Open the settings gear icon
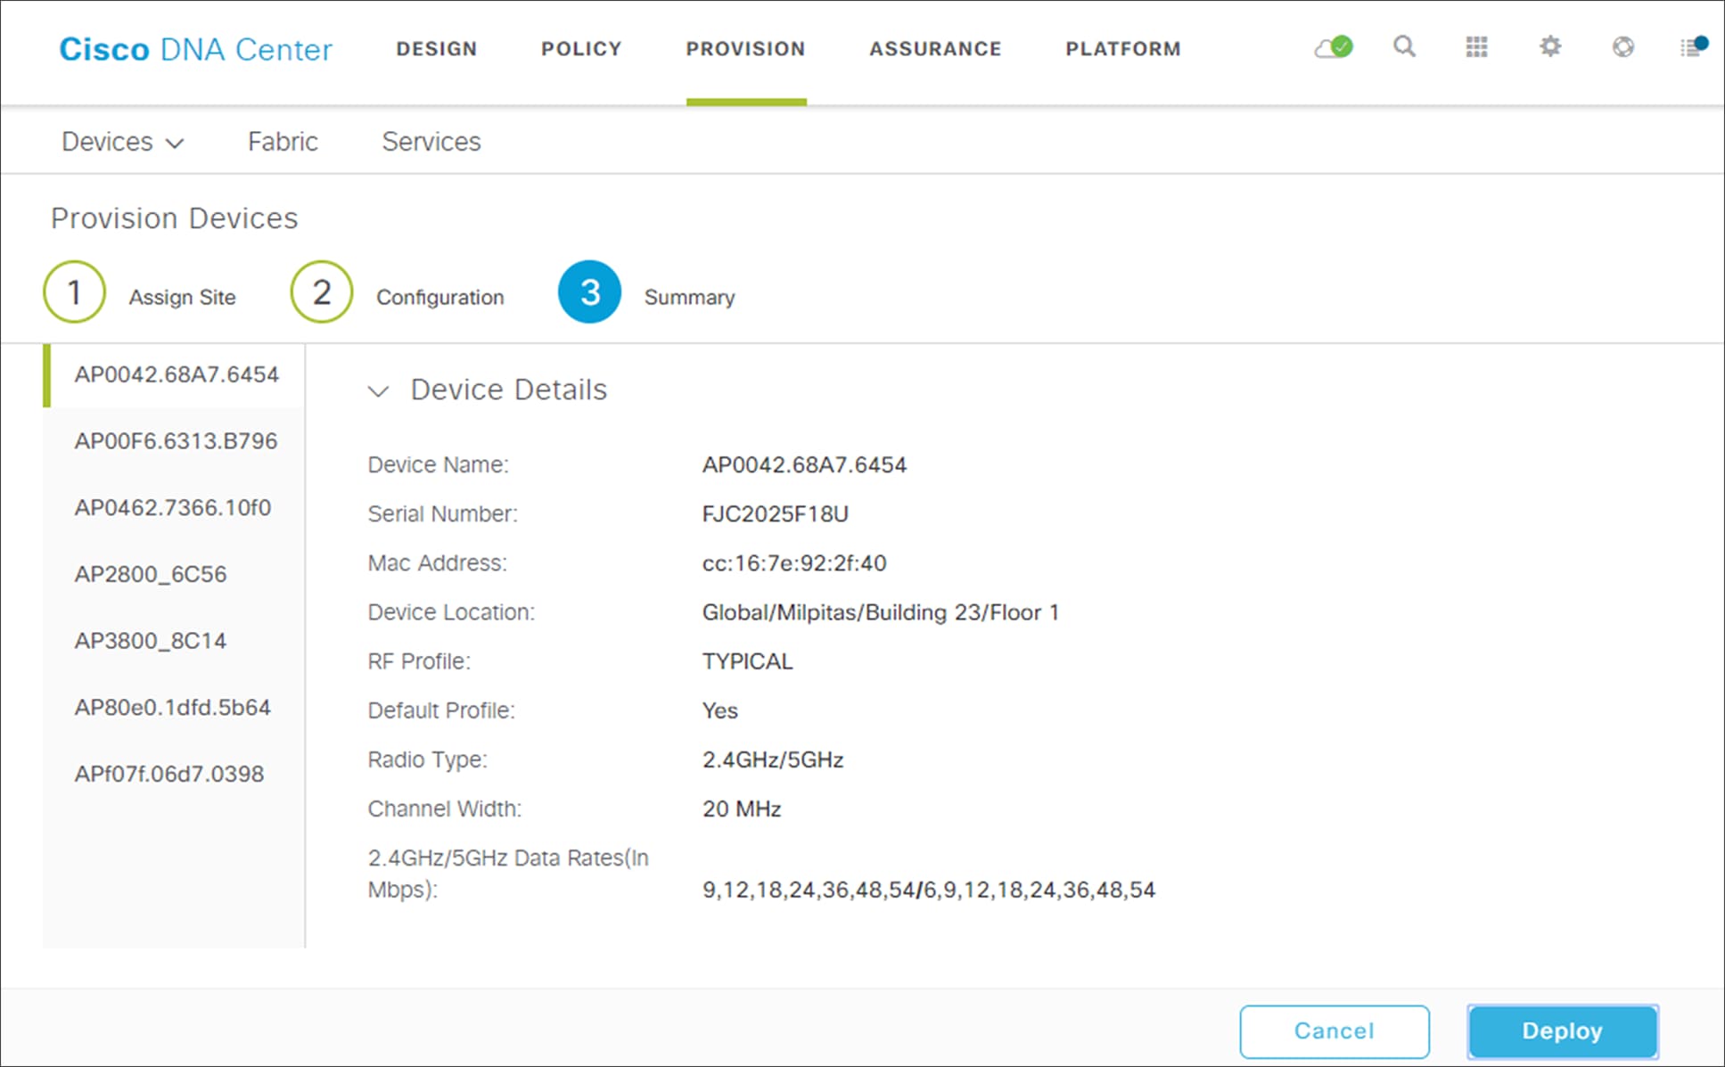Image resolution: width=1725 pixels, height=1067 pixels. point(1550,46)
